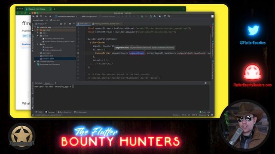Change UTF-8 encoding in status bar
The image size is (275, 154).
pos(194,115)
